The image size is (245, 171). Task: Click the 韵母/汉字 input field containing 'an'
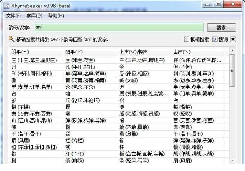pyautogui.click(x=119, y=27)
